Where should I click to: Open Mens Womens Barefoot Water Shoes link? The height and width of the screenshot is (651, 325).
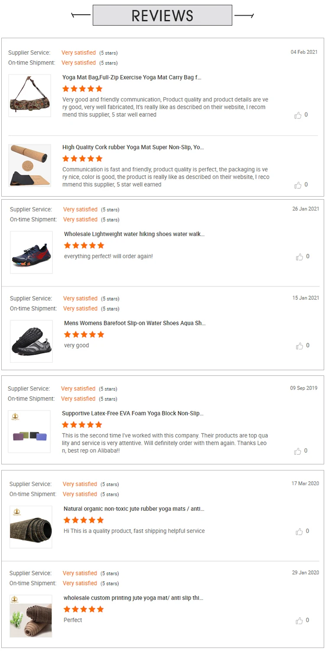pos(135,323)
